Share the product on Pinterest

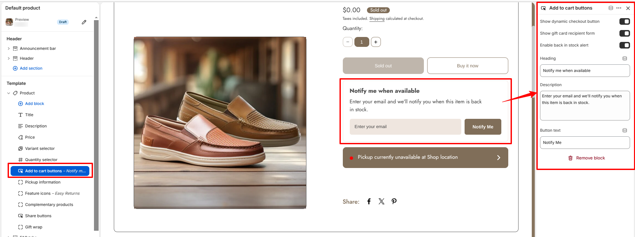pyautogui.click(x=394, y=201)
